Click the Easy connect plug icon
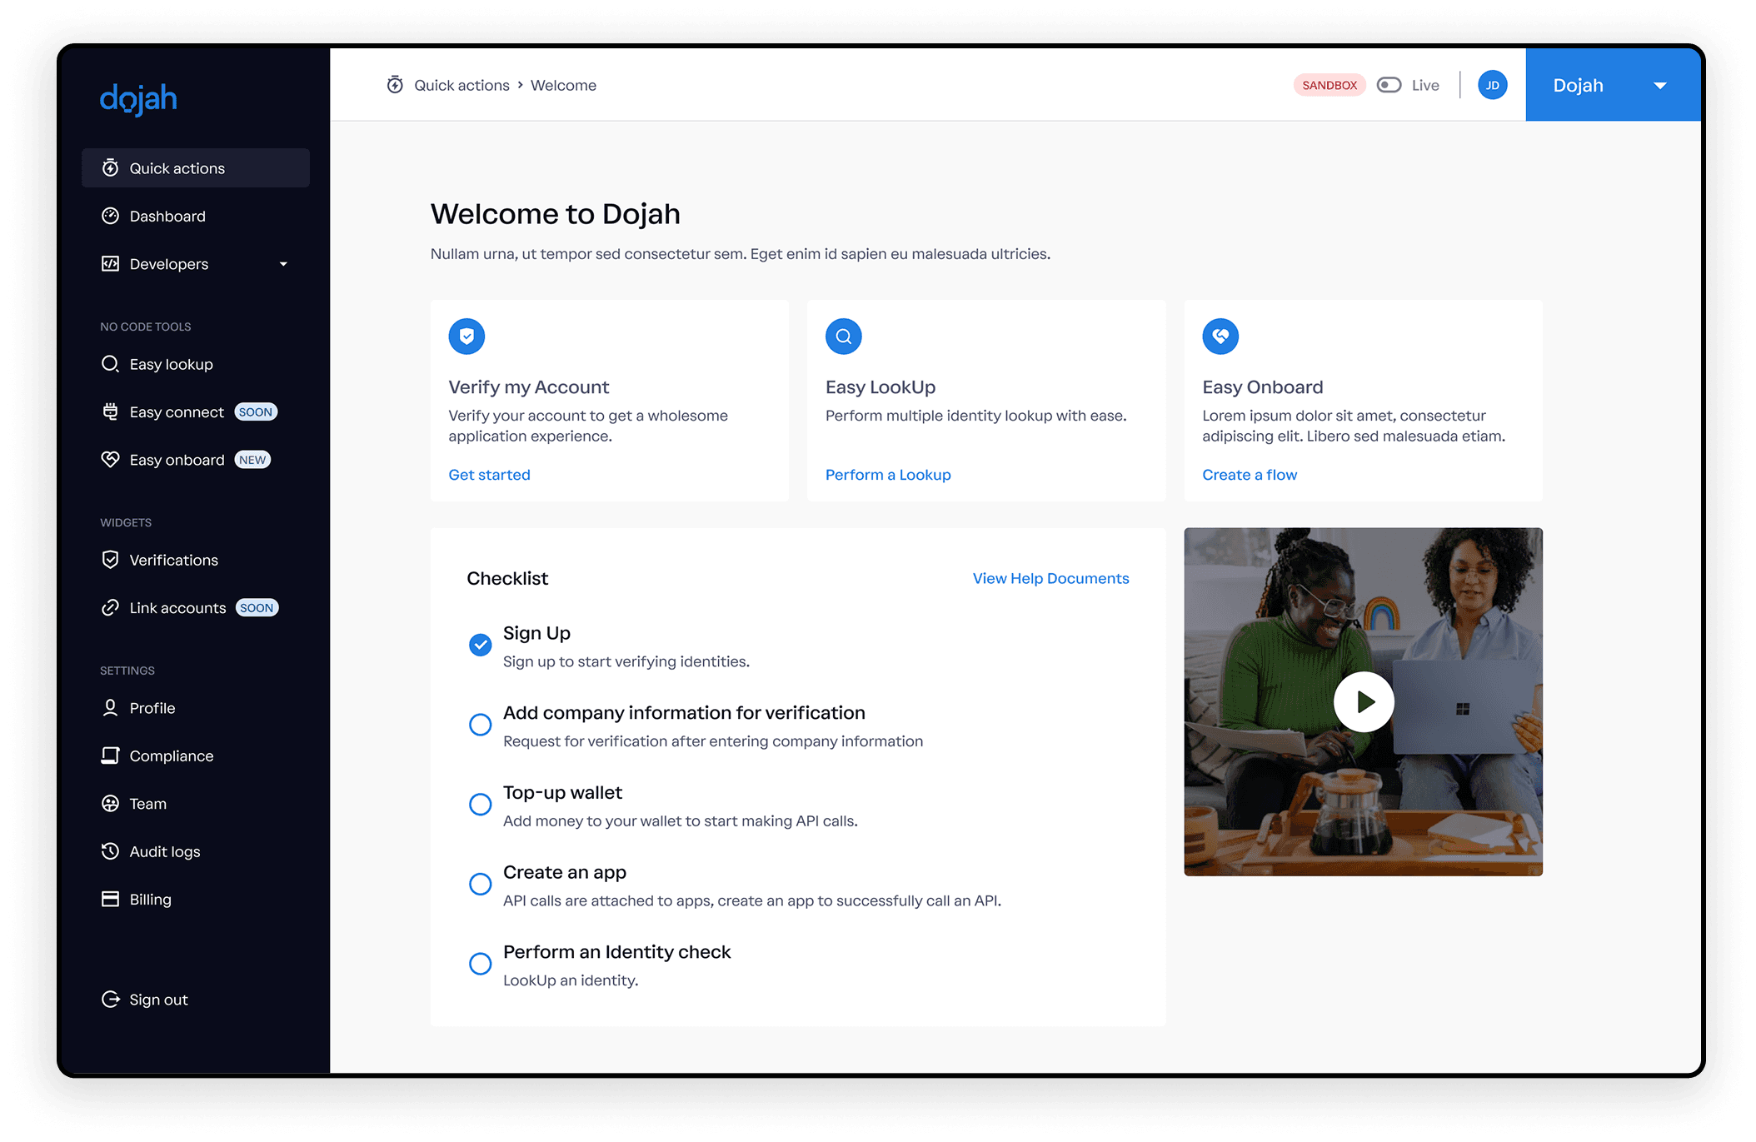The height and width of the screenshot is (1142, 1756). 110,411
